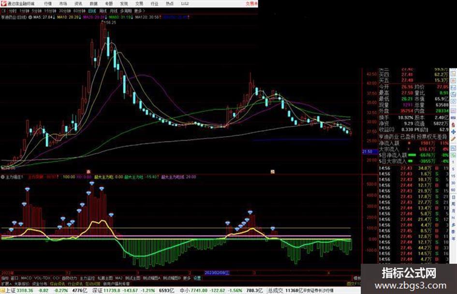This screenshot has height=294, width=457.
Task: Select the pencil drawing tool icon
Action: pyautogui.click(x=453, y=139)
